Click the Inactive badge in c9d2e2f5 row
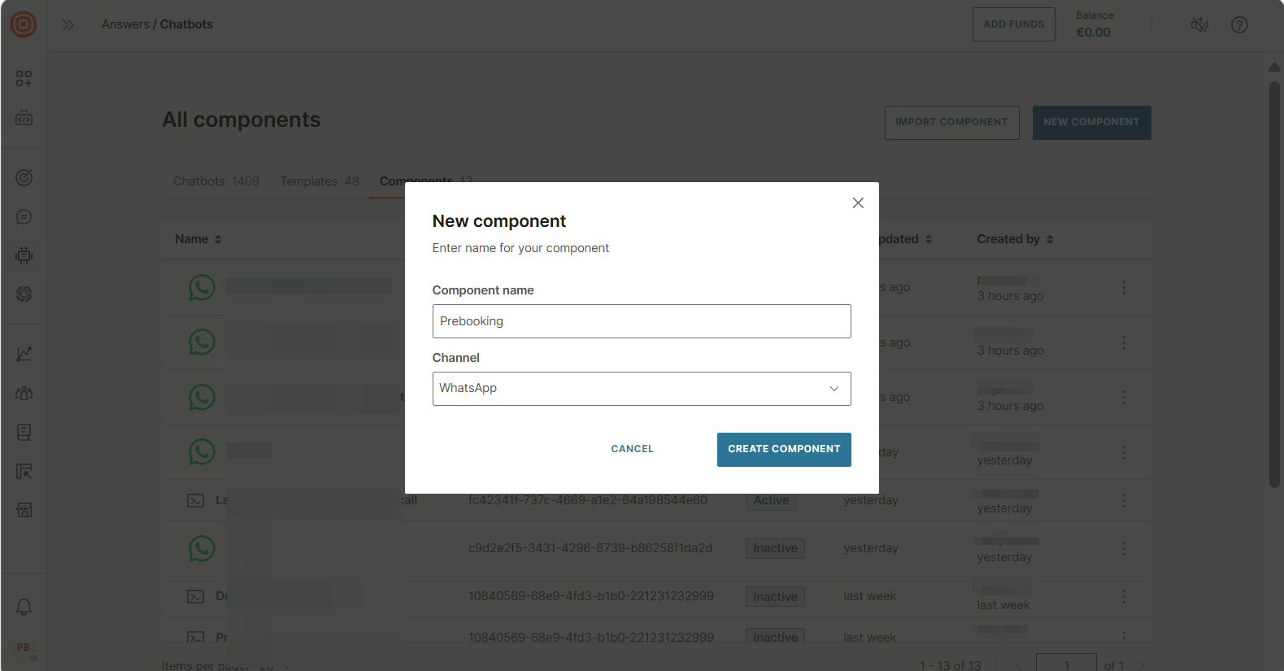 775,549
